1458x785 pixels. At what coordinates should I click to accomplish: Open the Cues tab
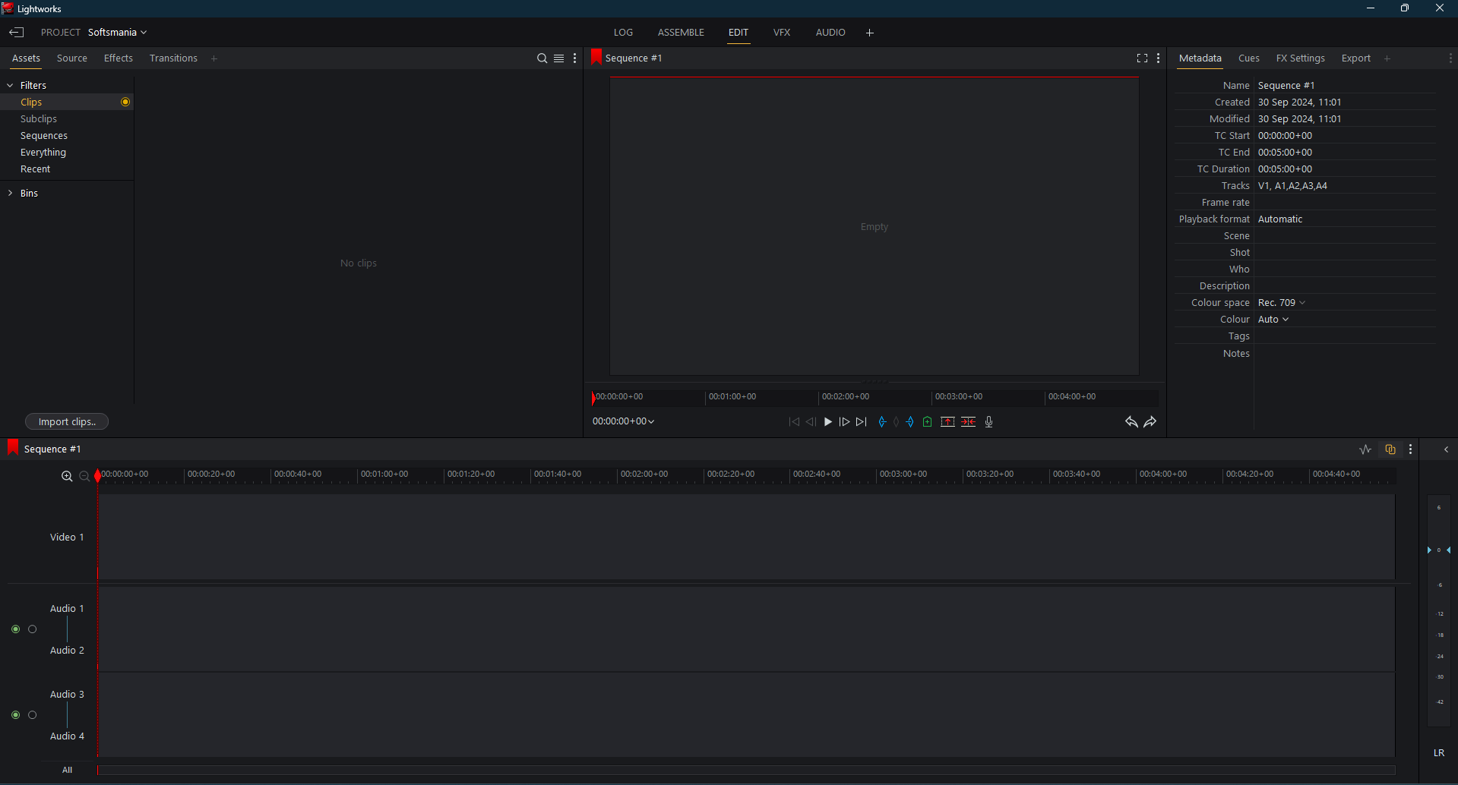(x=1249, y=58)
